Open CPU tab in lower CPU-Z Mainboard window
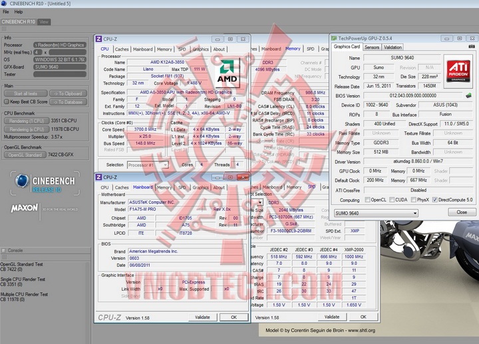479x344 pixels. click(x=104, y=187)
